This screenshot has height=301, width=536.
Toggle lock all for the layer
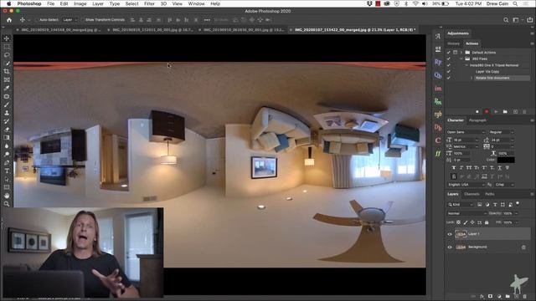coord(487,222)
